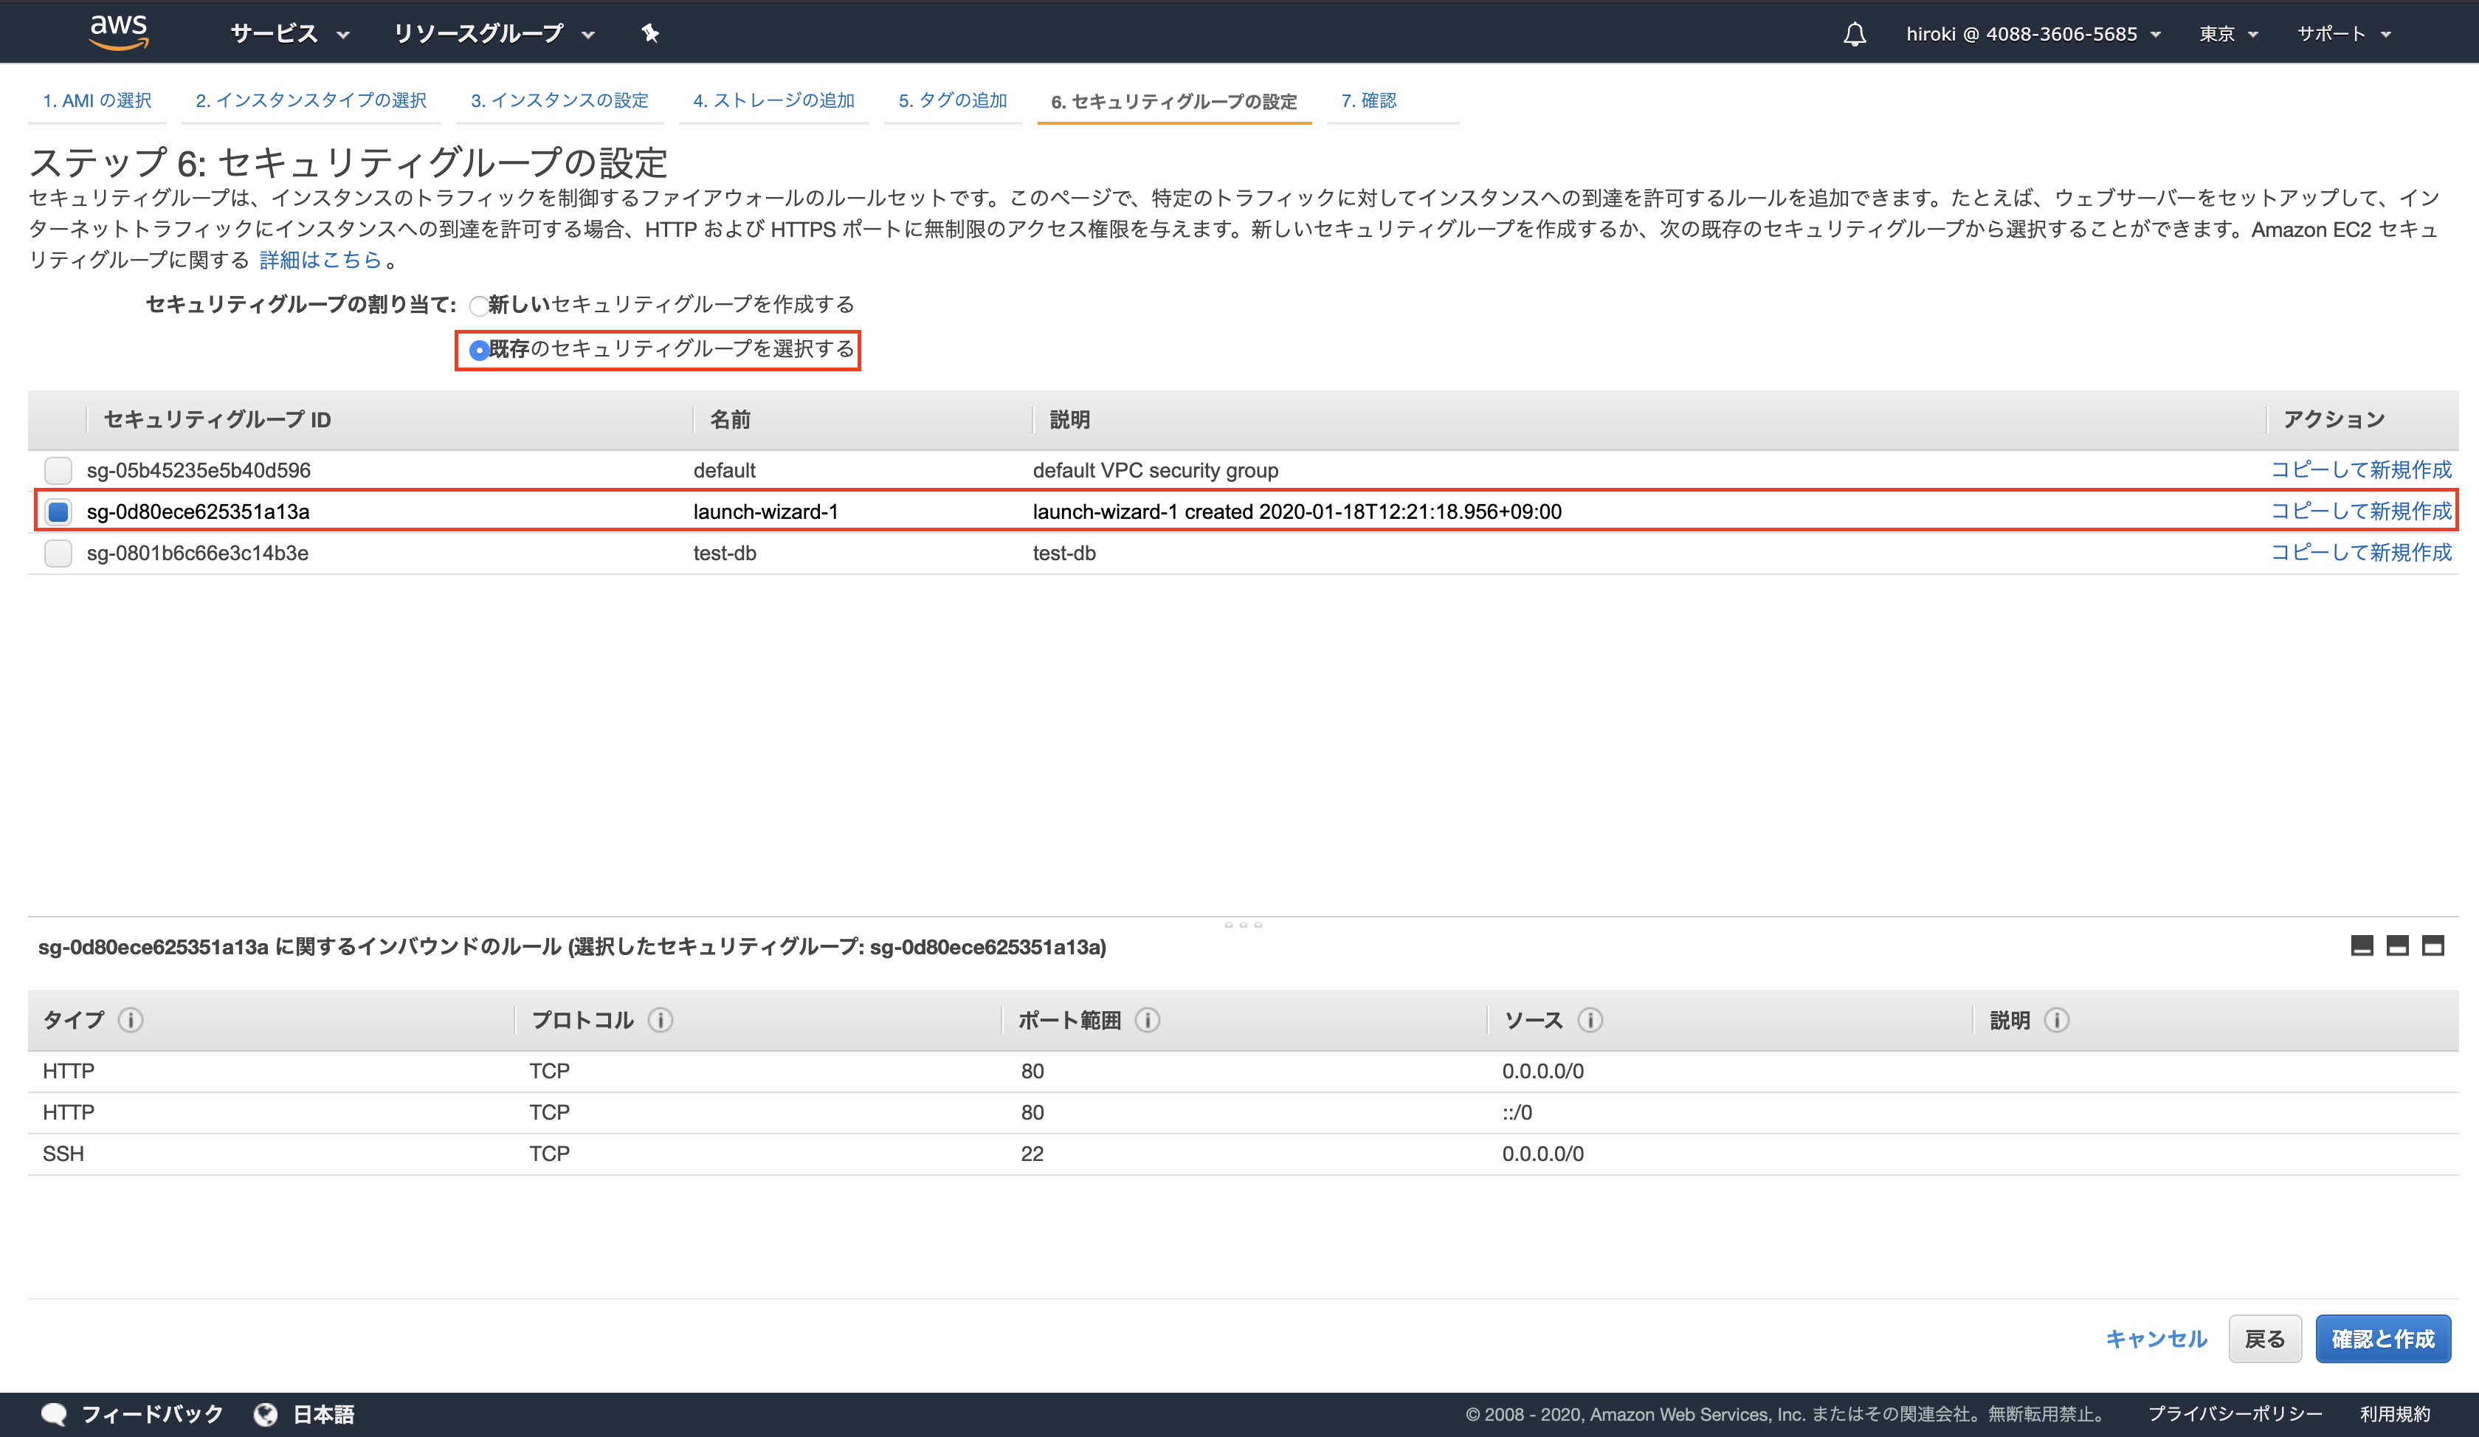Click the pin icon in the top navigation bar
Viewport: 2479px width, 1437px height.
[650, 32]
